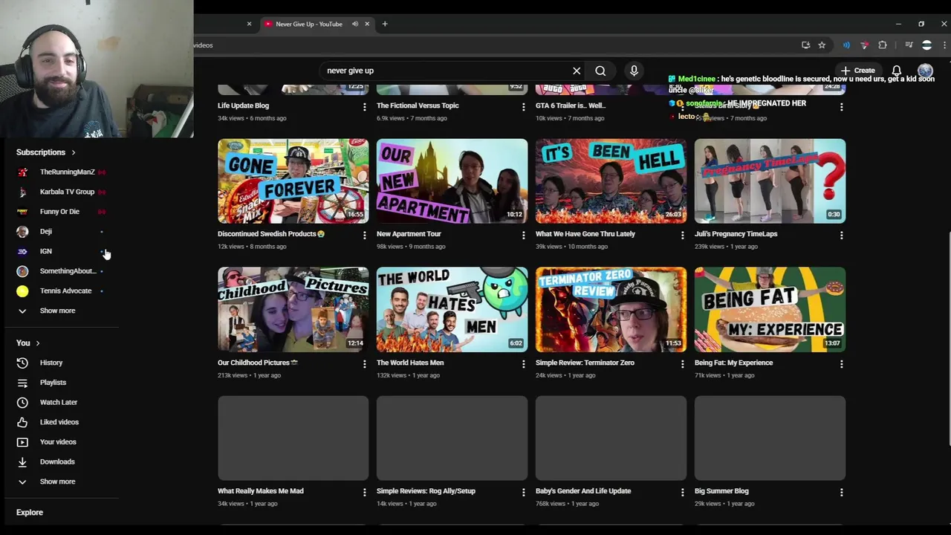This screenshot has width=951, height=535.
Task: Open Funny Or Die subscription
Action: [59, 212]
